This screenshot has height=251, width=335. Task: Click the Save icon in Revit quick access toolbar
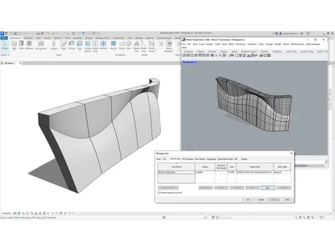click(15, 33)
